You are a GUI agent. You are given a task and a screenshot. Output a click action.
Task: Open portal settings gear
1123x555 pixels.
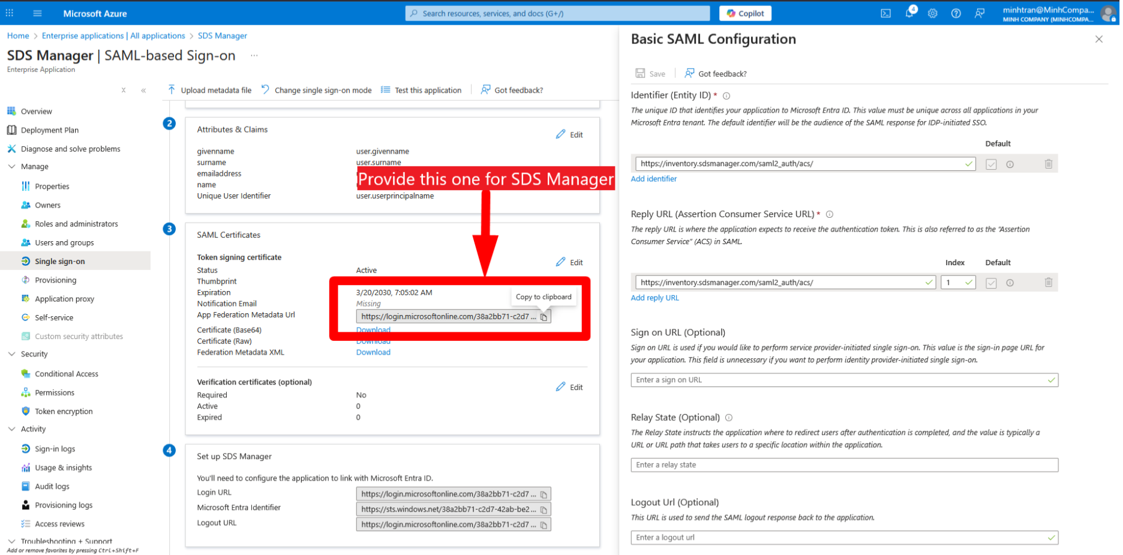(932, 13)
